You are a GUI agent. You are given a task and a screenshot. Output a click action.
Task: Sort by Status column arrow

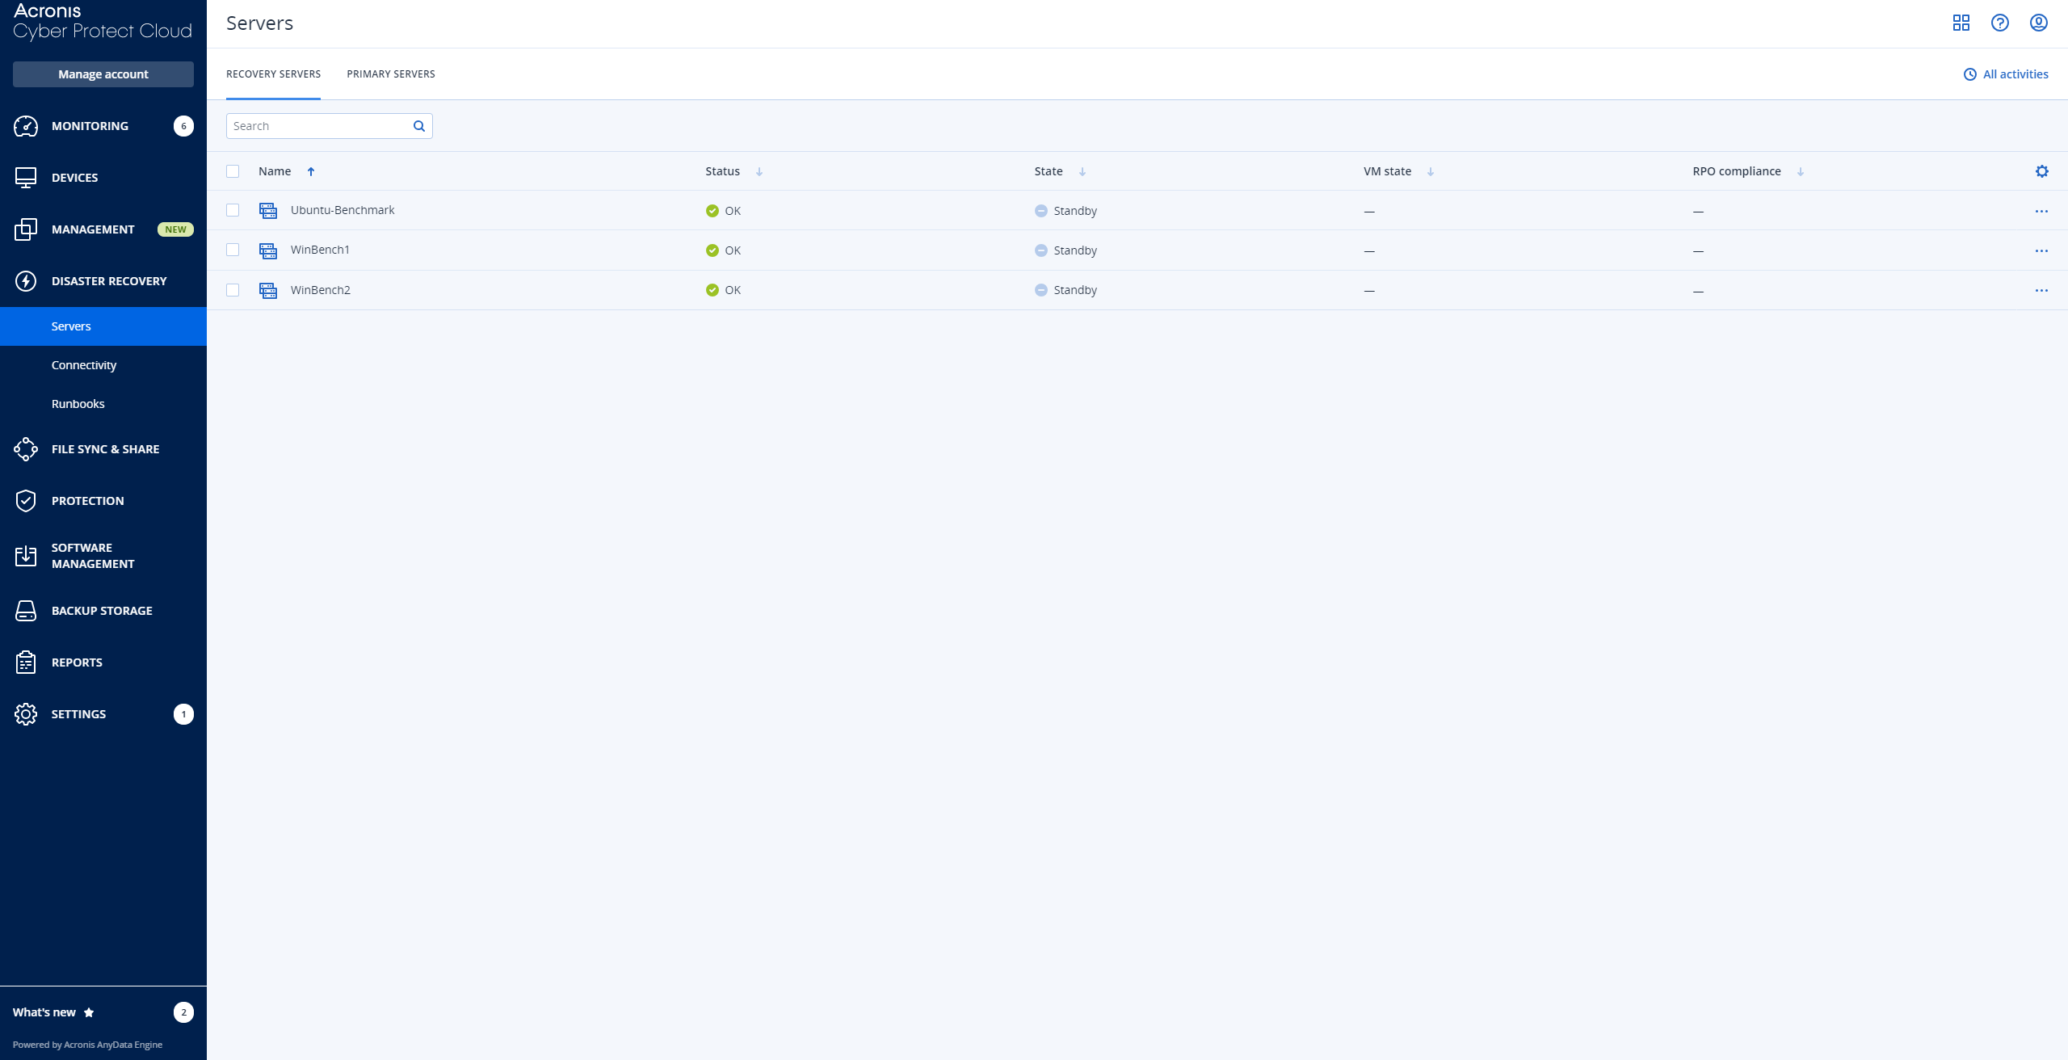tap(759, 171)
